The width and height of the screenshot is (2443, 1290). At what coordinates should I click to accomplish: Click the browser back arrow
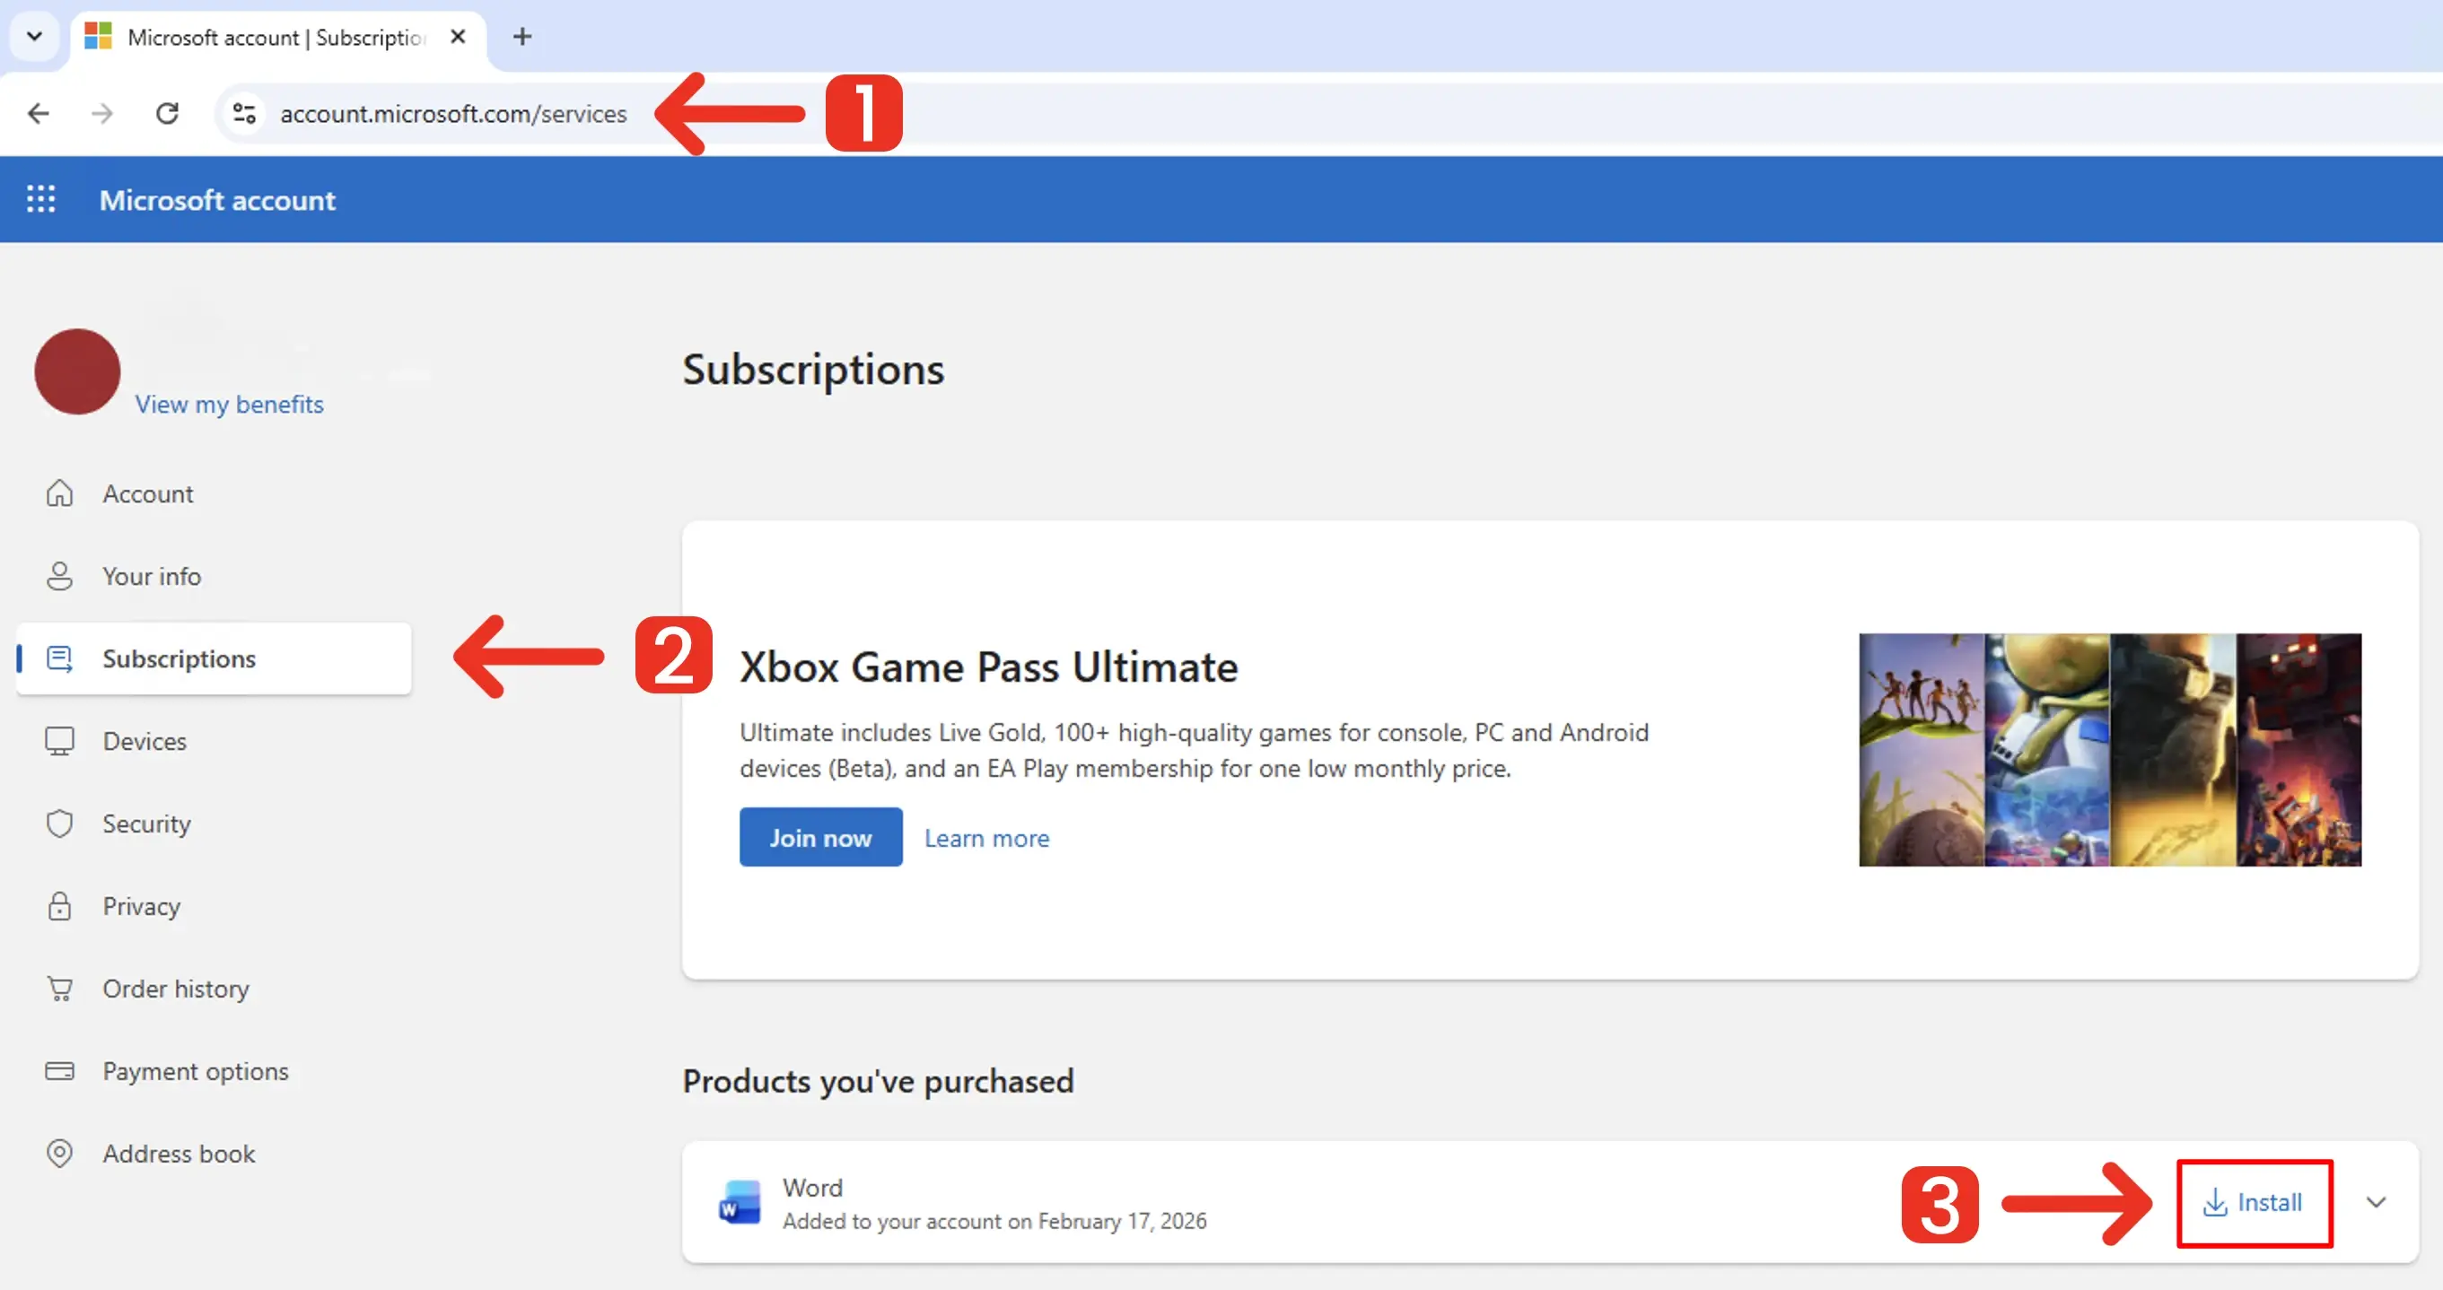click(x=38, y=114)
